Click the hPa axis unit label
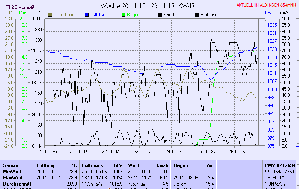 268,12
